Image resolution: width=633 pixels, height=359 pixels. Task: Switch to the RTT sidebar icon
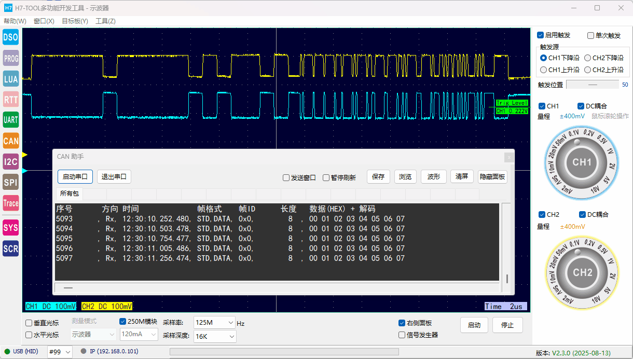tap(11, 99)
